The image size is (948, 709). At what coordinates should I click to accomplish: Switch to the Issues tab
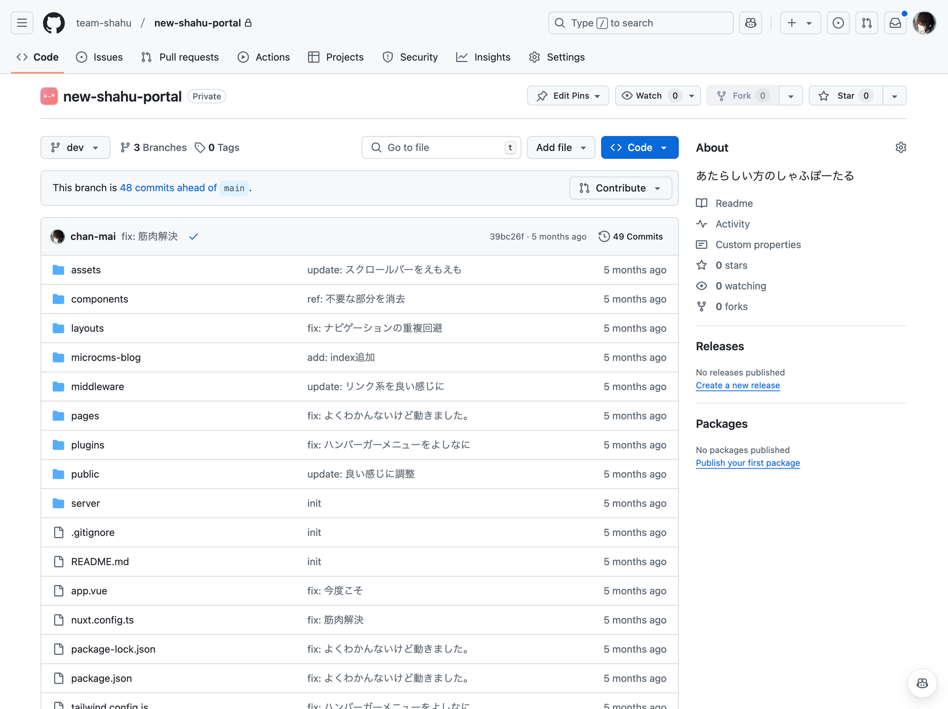tap(100, 57)
